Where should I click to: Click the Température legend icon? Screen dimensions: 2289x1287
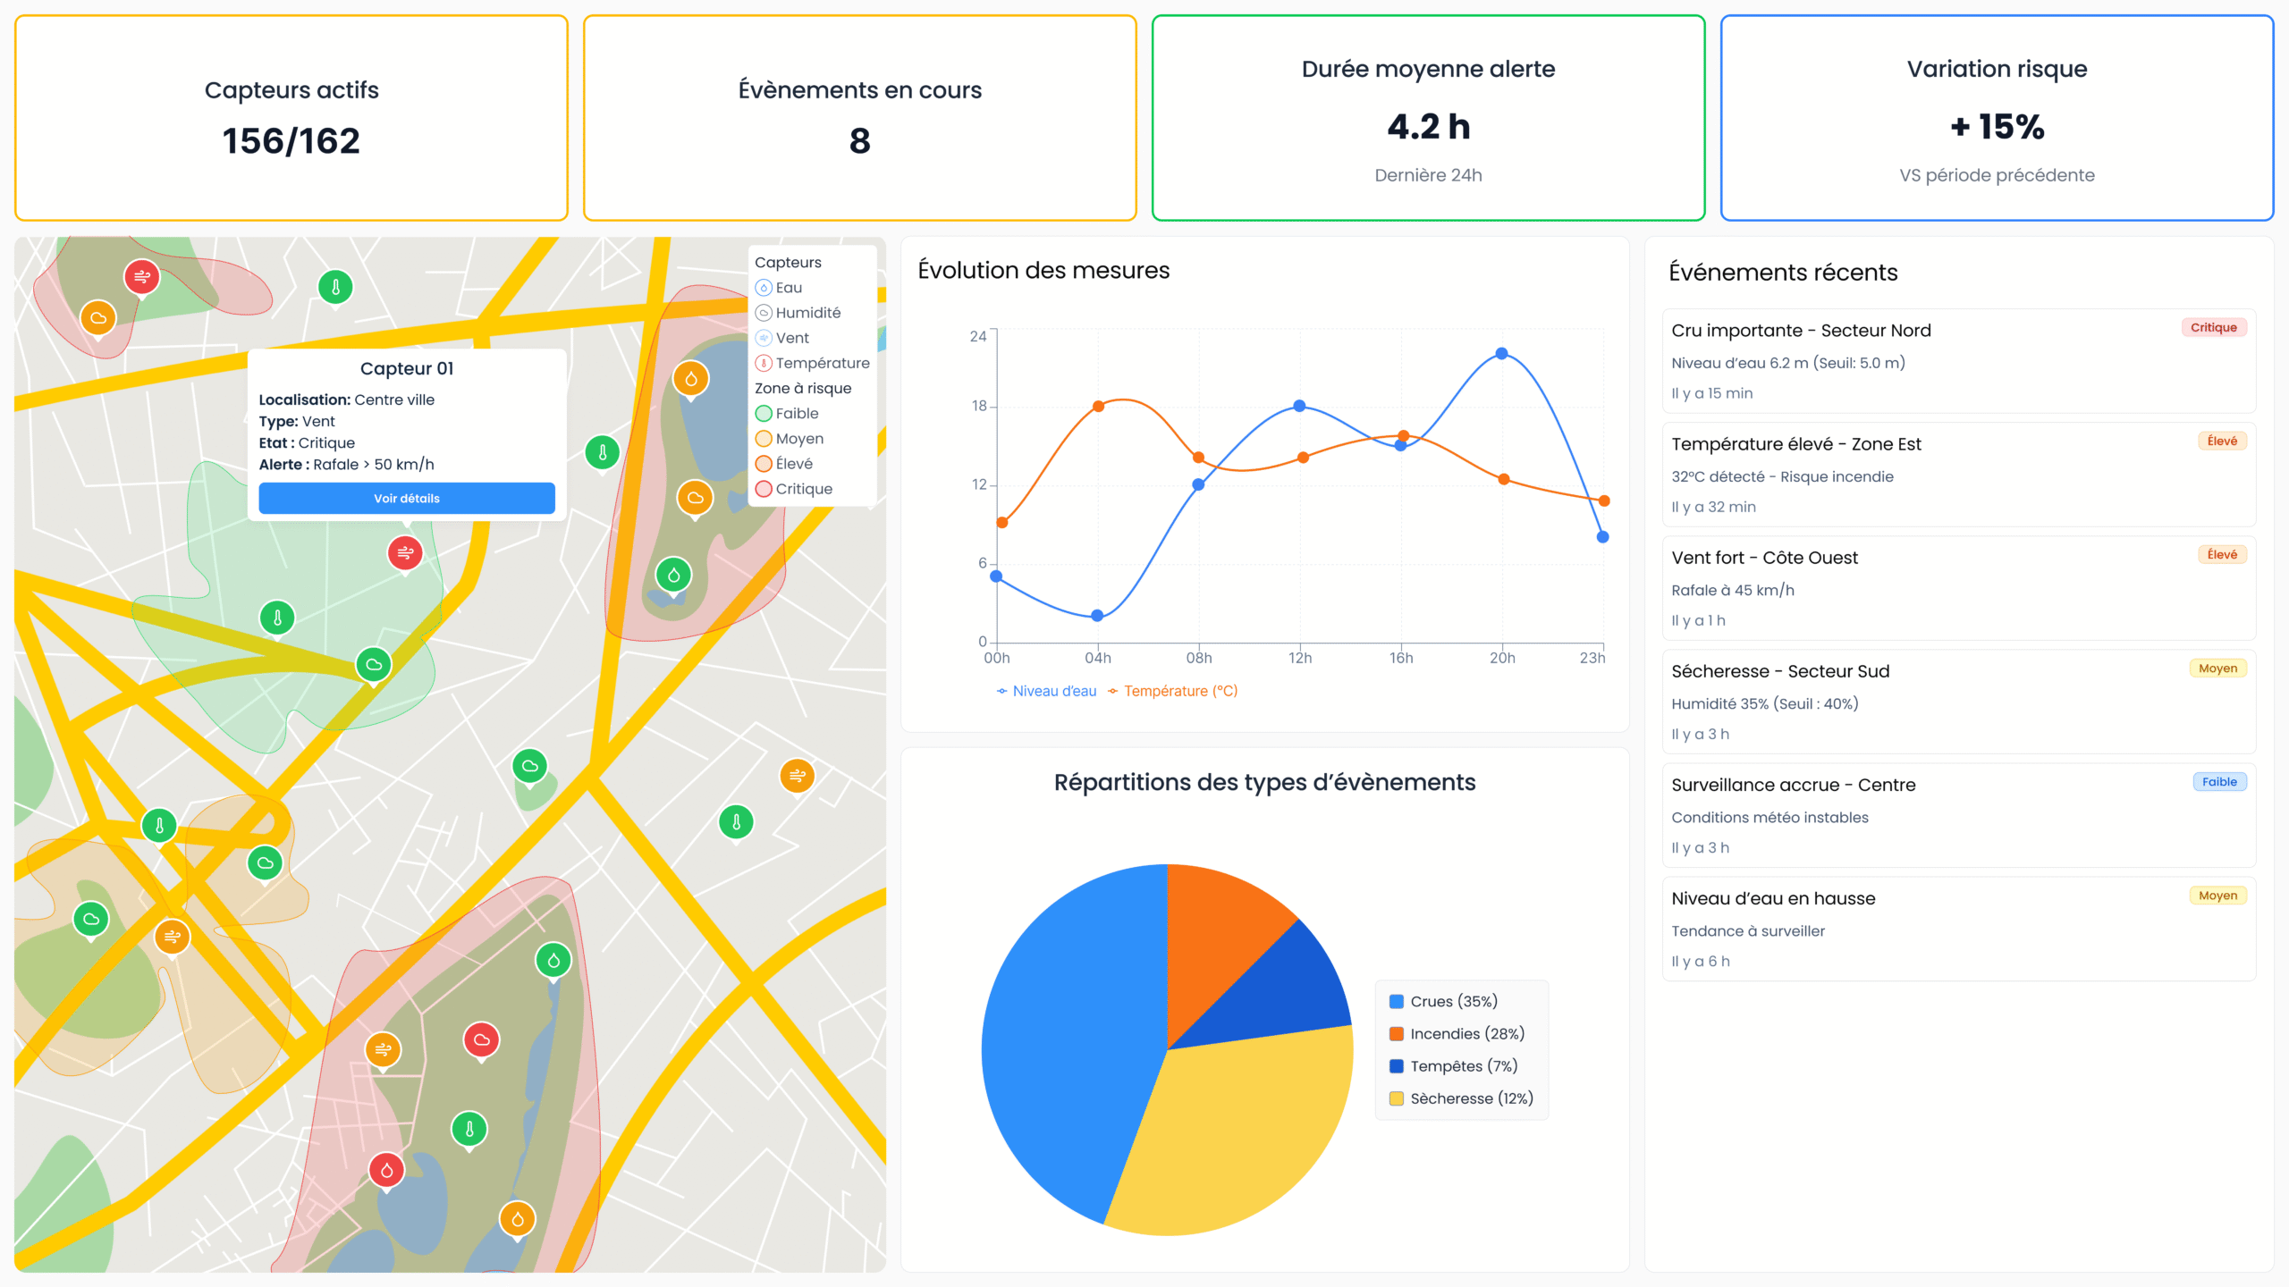tap(764, 363)
